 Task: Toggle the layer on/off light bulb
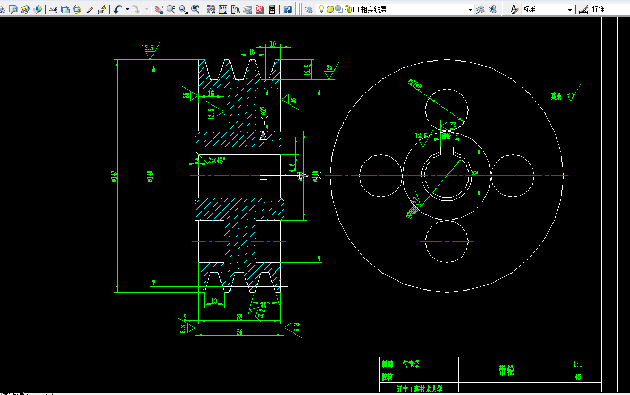click(321, 9)
